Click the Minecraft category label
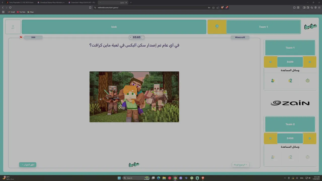The height and width of the screenshot is (181, 322). point(240,37)
